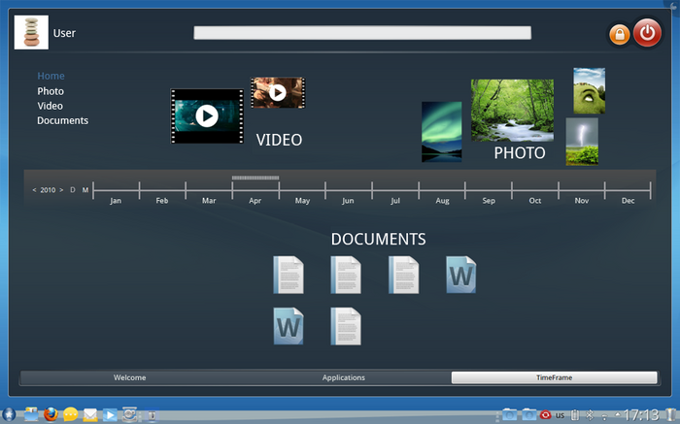Click the red power shutdown button

[x=647, y=32]
